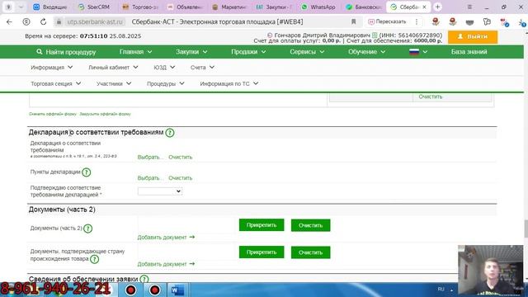
Task: Click the magnifier icon in Найти процедуру
Action: pos(40,52)
